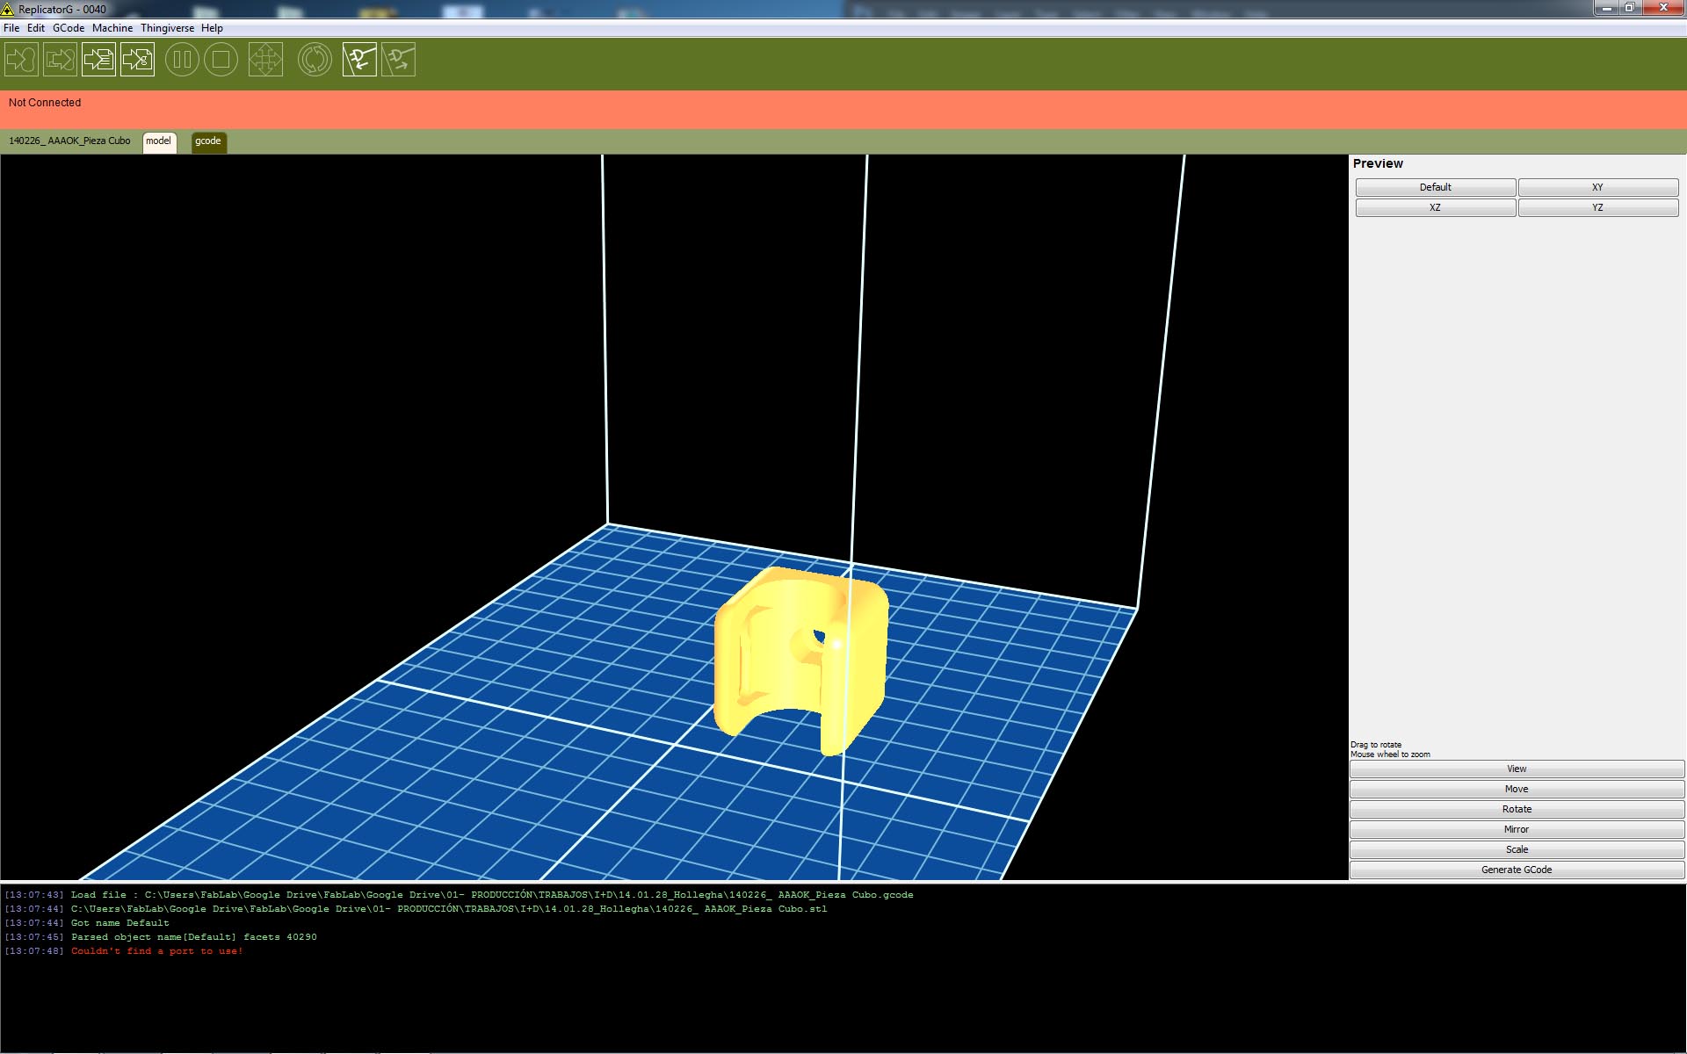The width and height of the screenshot is (1687, 1054).
Task: Click the 'Drag to rotate' hint text
Action: pos(1376,745)
